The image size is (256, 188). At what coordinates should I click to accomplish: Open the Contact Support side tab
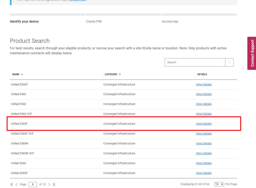252,53
